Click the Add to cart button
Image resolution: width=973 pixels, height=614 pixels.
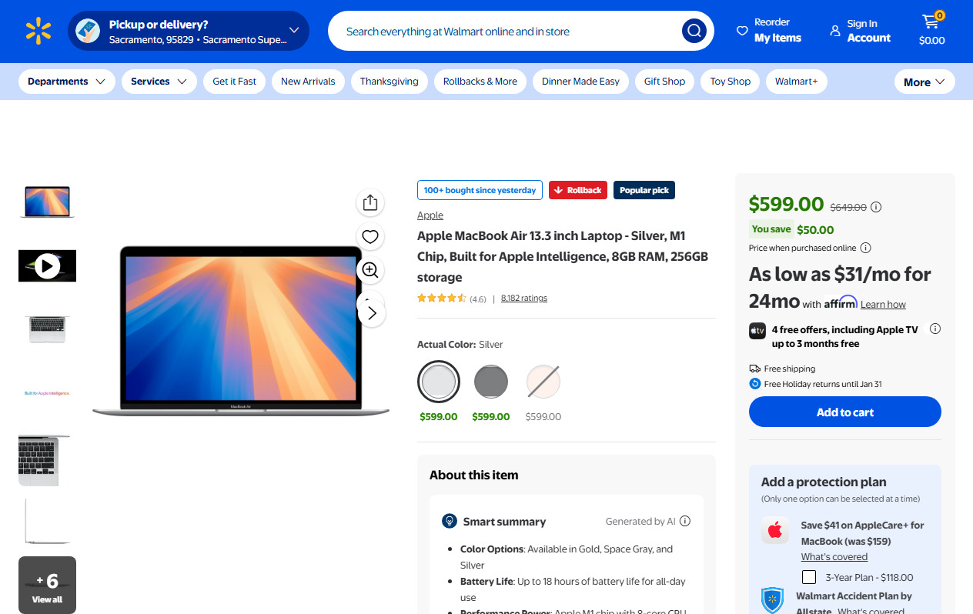click(x=844, y=412)
